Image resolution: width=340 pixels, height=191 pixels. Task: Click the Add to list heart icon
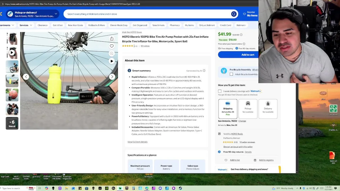click(226, 160)
